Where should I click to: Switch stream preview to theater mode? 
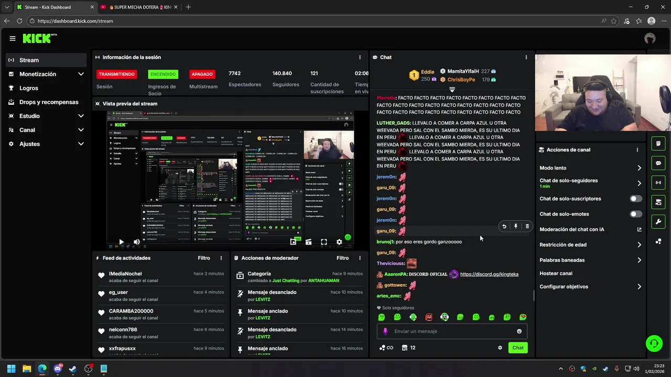[308, 242]
